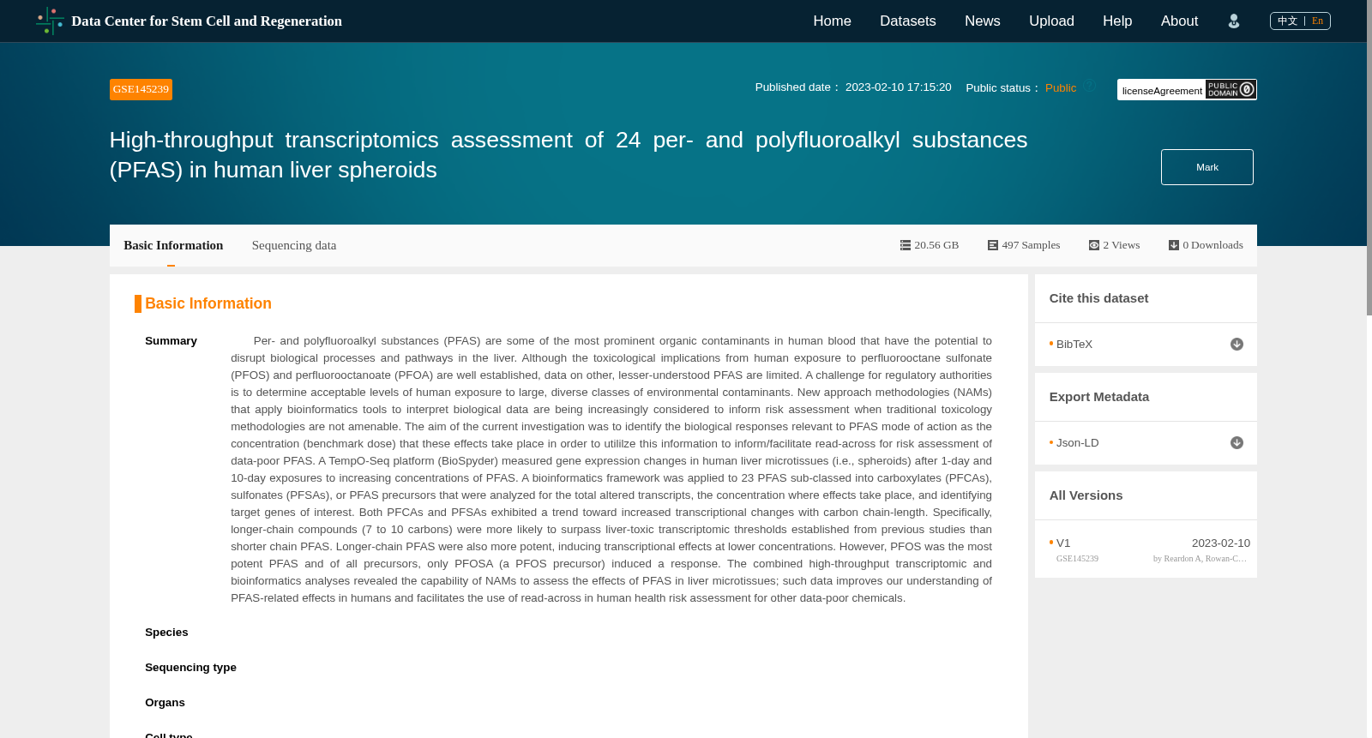The height and width of the screenshot is (738, 1372).
Task: Click the Export Metadata heading
Action: [1098, 397]
